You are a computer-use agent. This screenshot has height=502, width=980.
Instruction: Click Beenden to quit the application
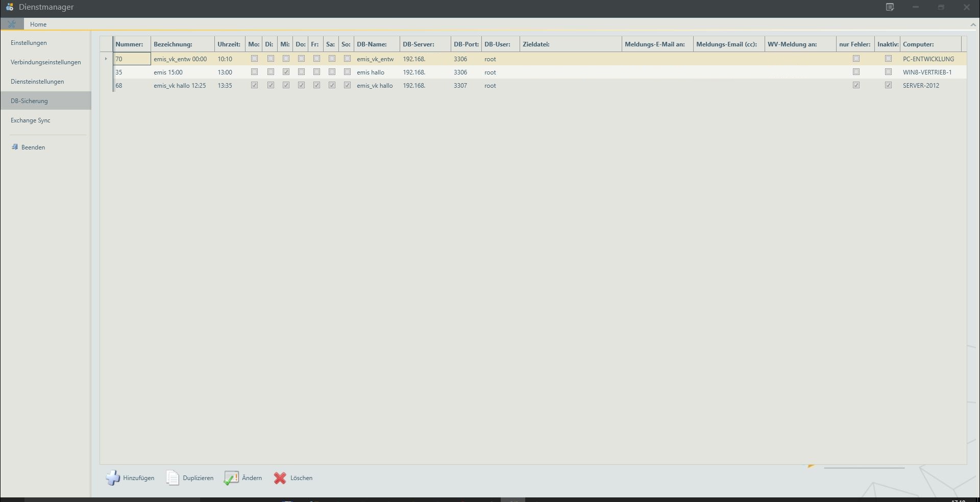(33, 147)
